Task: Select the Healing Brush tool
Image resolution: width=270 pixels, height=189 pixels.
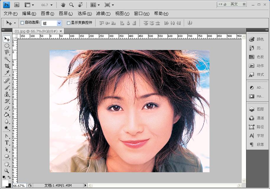Action: tap(7, 81)
